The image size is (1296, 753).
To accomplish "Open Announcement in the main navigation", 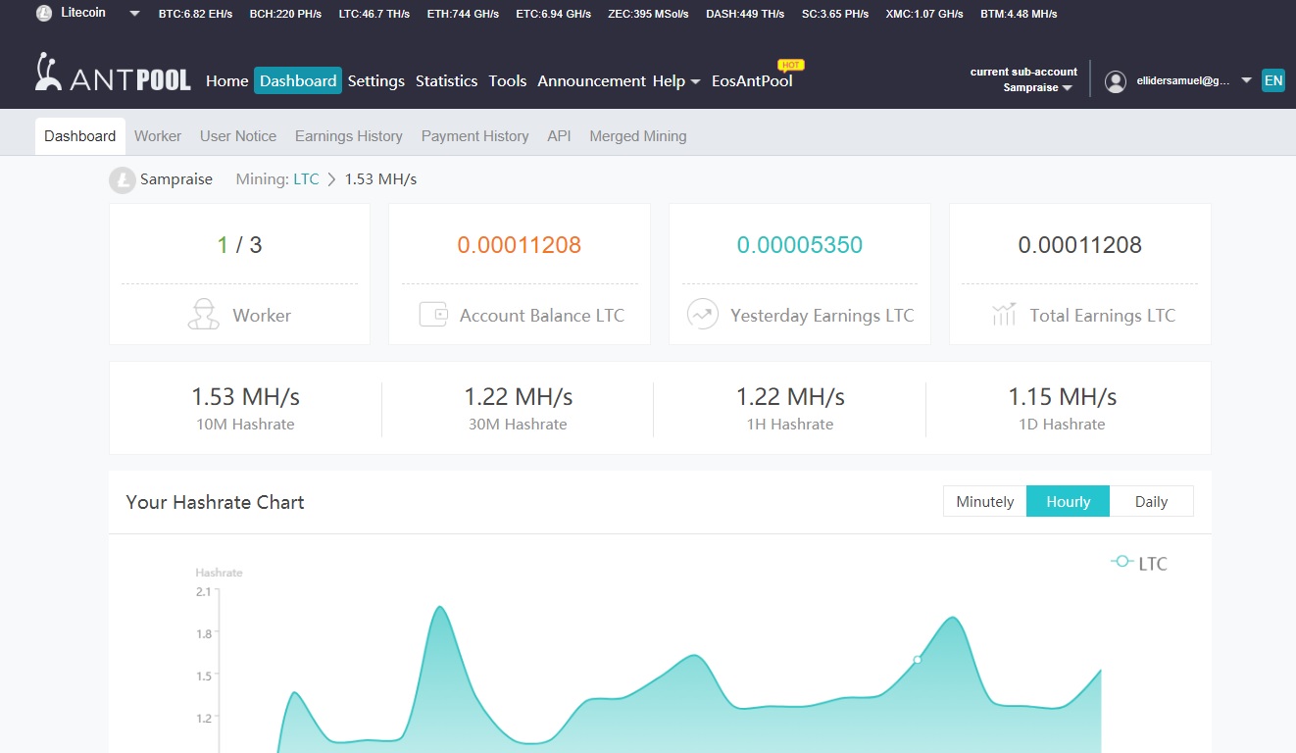I will click(591, 81).
